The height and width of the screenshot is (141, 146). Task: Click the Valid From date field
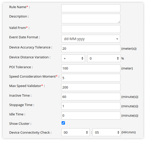tap(91, 29)
